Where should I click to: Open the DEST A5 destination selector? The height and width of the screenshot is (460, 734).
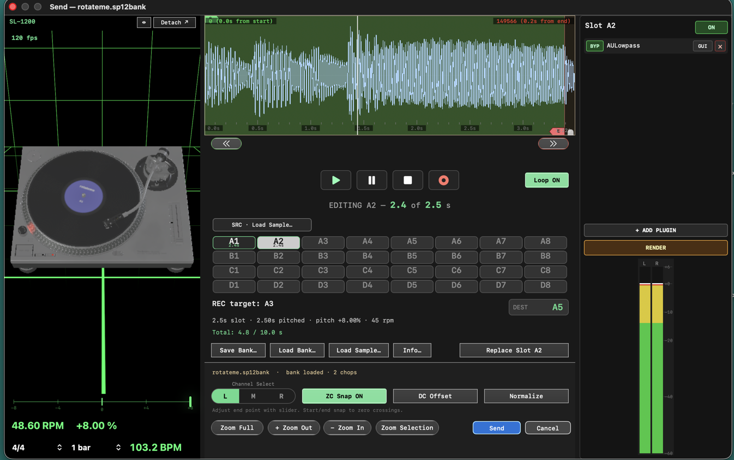(538, 307)
